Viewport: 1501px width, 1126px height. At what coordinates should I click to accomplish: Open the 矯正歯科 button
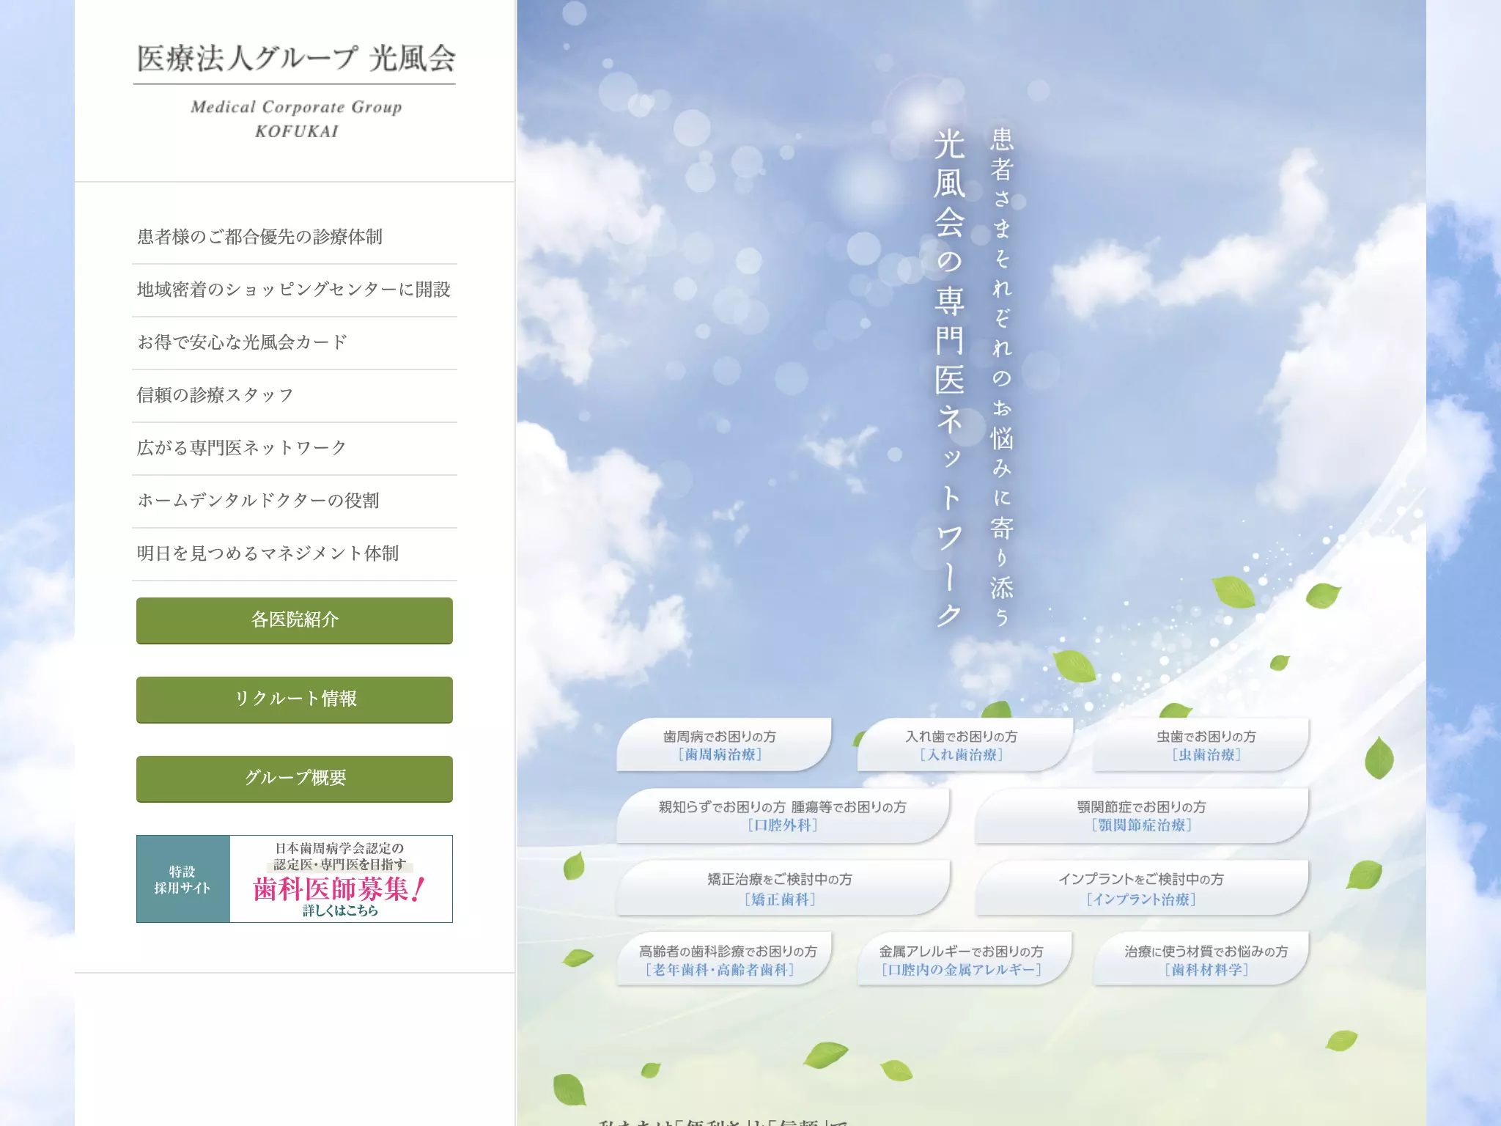pyautogui.click(x=783, y=888)
